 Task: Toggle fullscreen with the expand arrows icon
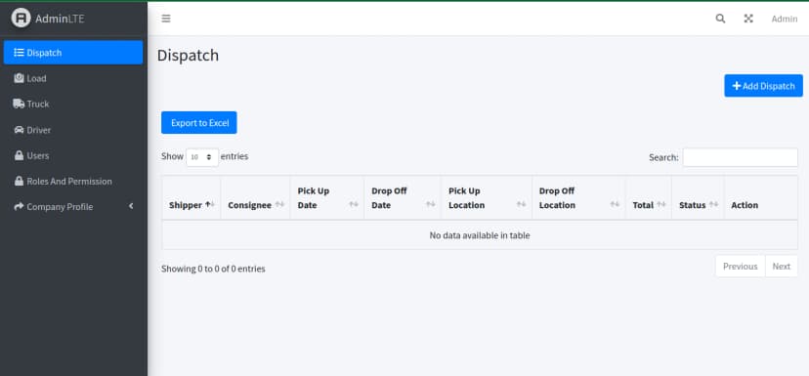(748, 19)
